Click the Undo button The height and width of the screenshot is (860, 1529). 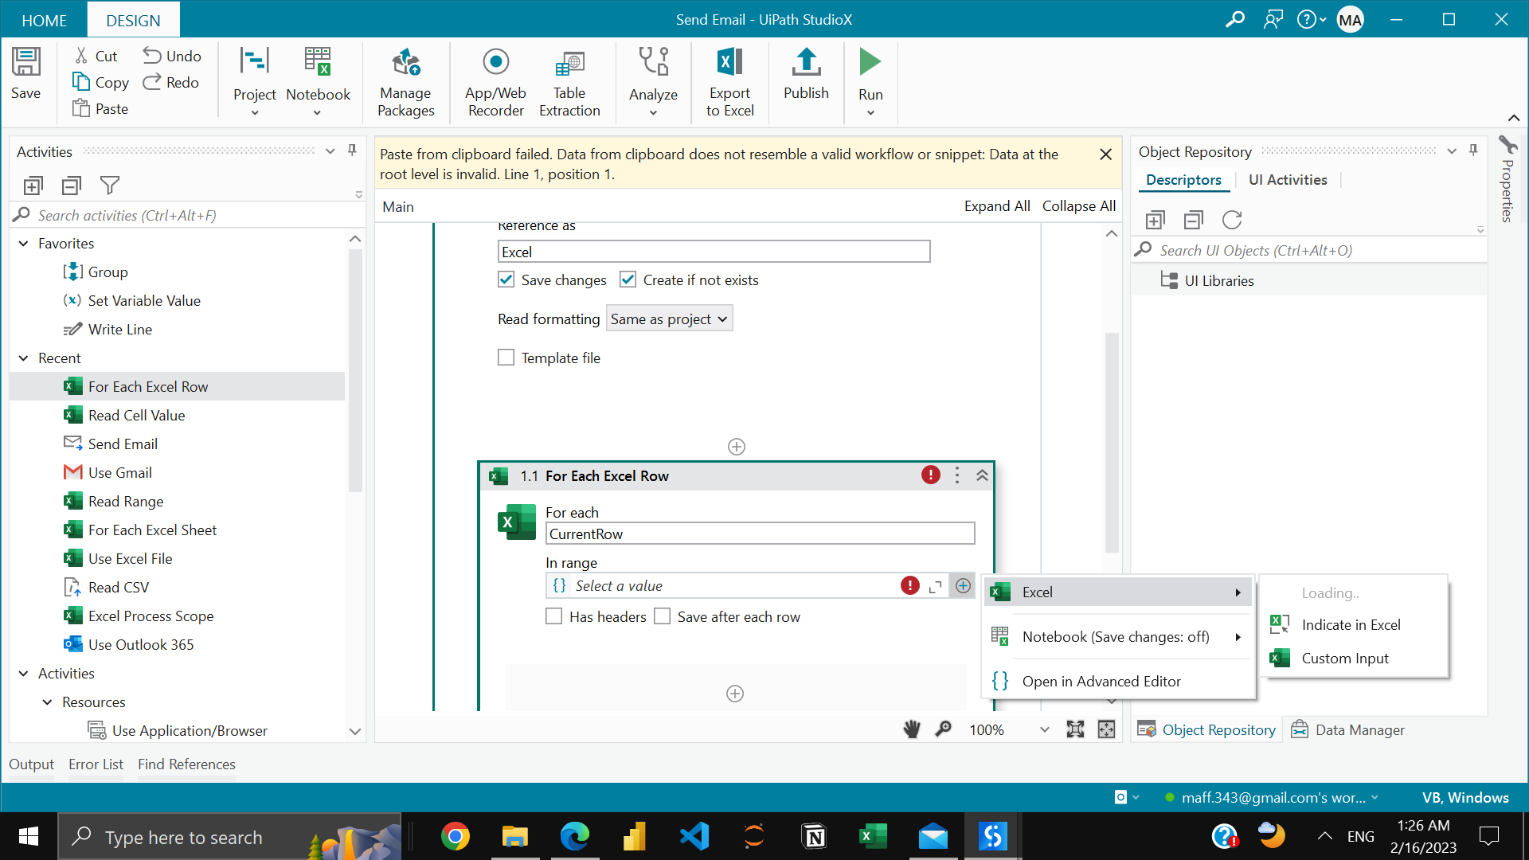(x=172, y=56)
